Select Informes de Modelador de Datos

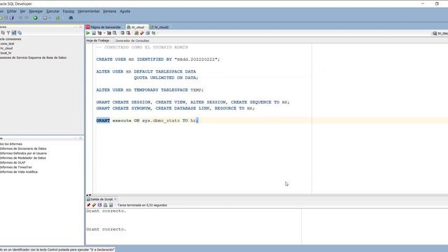[x=23, y=157]
